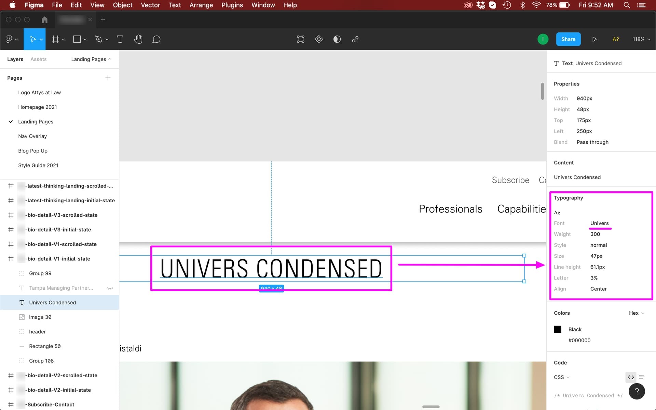Image resolution: width=656 pixels, height=410 pixels.
Task: Click the Black color swatch
Action: pos(558,329)
